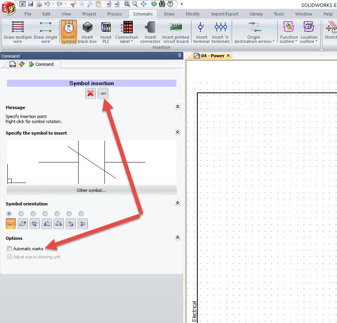
Task: Select the Draw single wire tool
Action: pos(45,32)
